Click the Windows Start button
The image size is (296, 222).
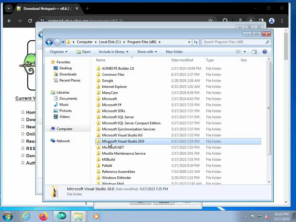point(8,216)
